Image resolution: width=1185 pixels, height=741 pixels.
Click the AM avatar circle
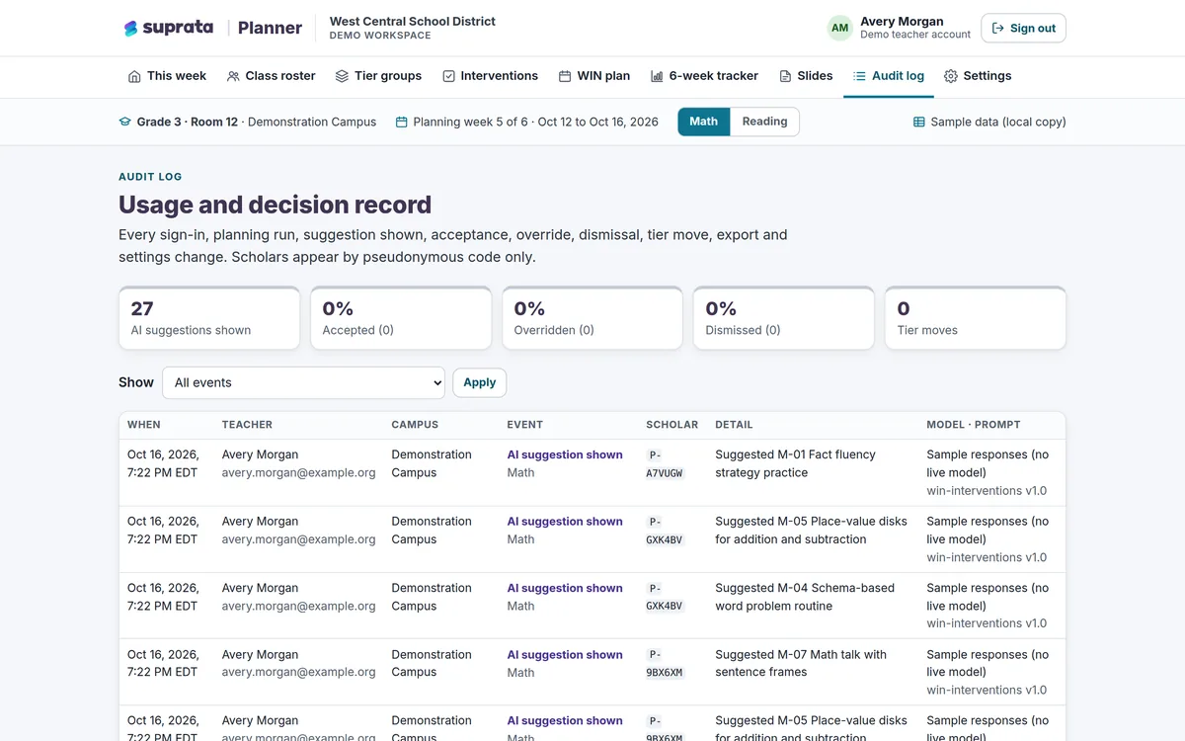(839, 28)
